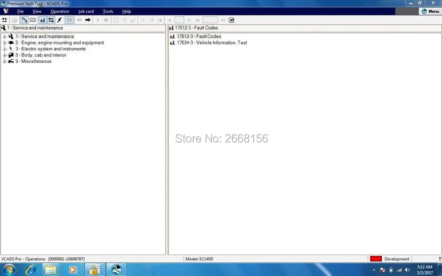442x276 pixels.
Task: Select the 17012-3 Fault Codes operation row
Action: click(x=199, y=36)
